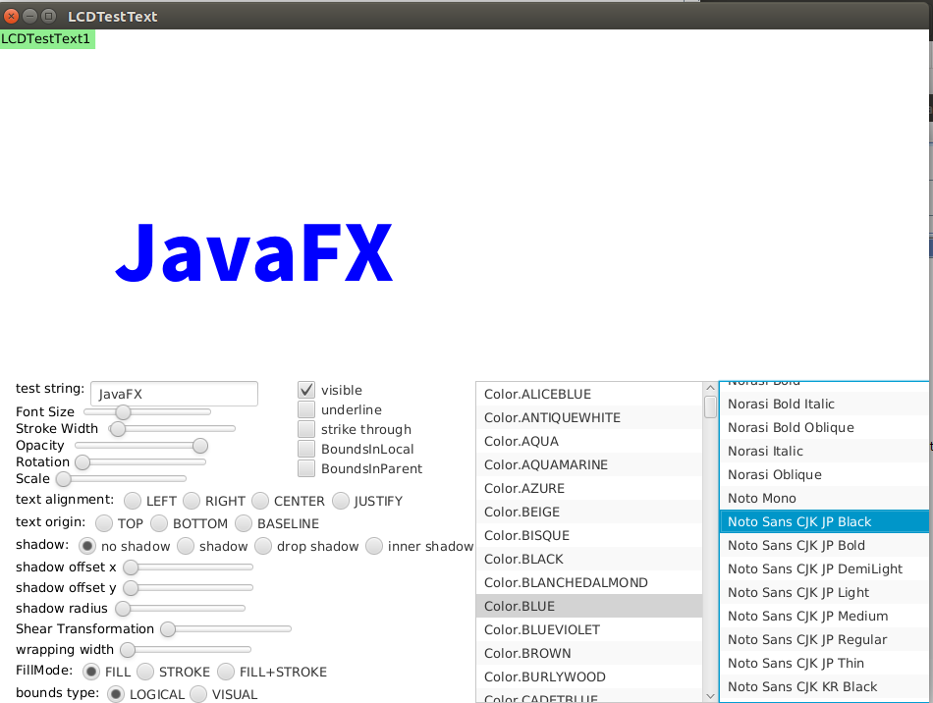
Task: Choose inner shadow effect
Action: tap(374, 546)
